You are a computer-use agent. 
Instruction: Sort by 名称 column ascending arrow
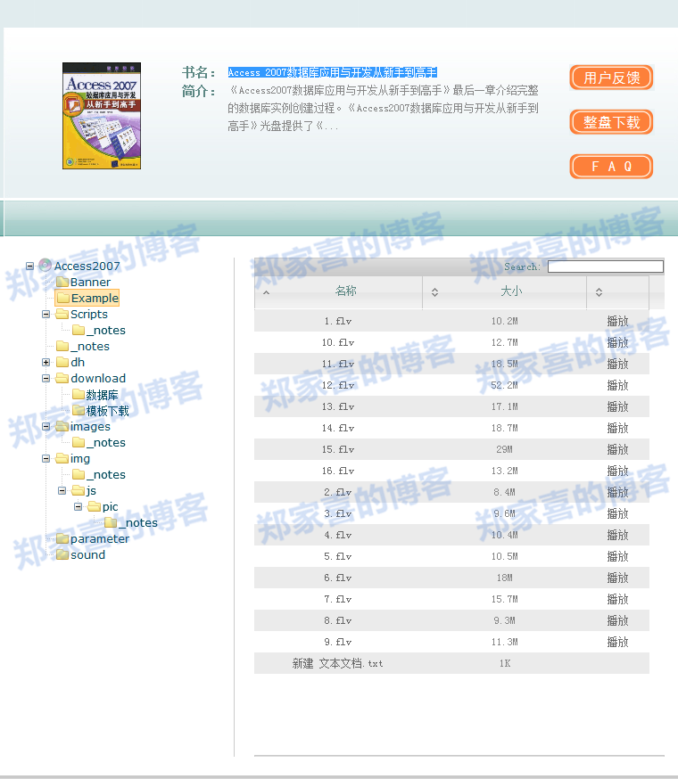266,292
